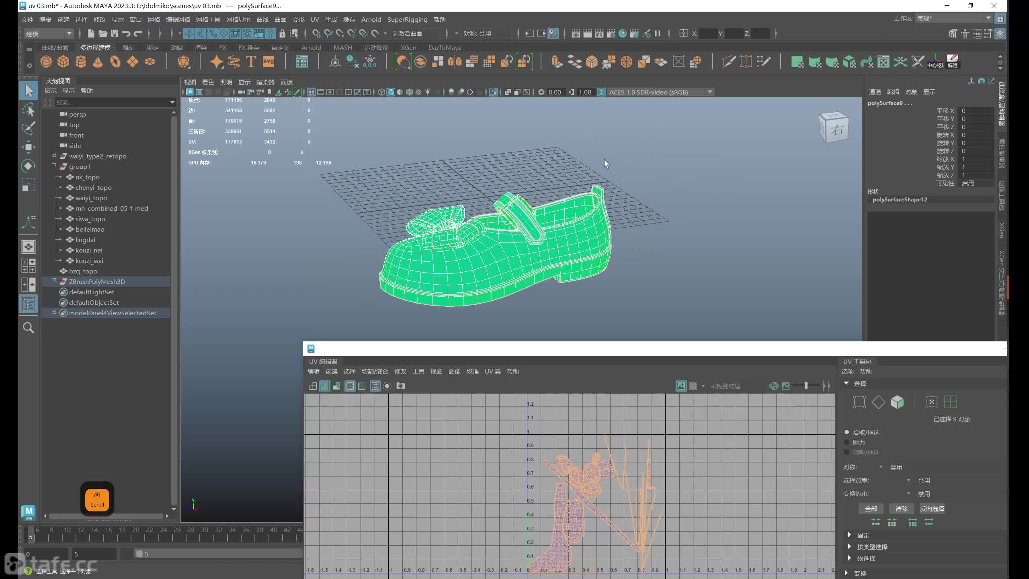Click the 反向选择 button
Viewport: 1029px width, 579px height.
pyautogui.click(x=932, y=509)
